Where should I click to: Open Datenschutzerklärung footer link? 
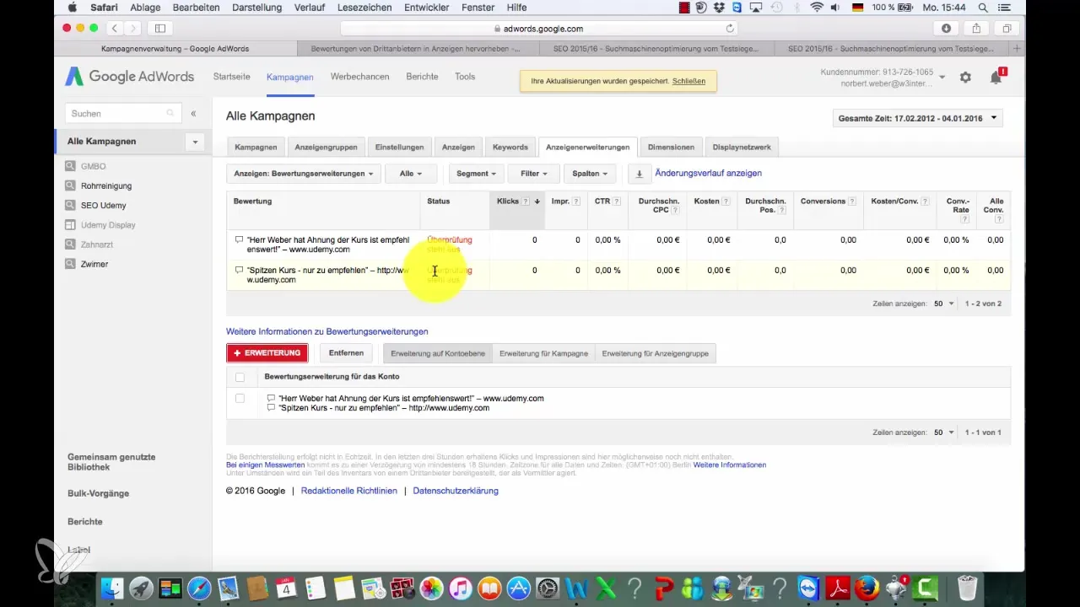(456, 491)
